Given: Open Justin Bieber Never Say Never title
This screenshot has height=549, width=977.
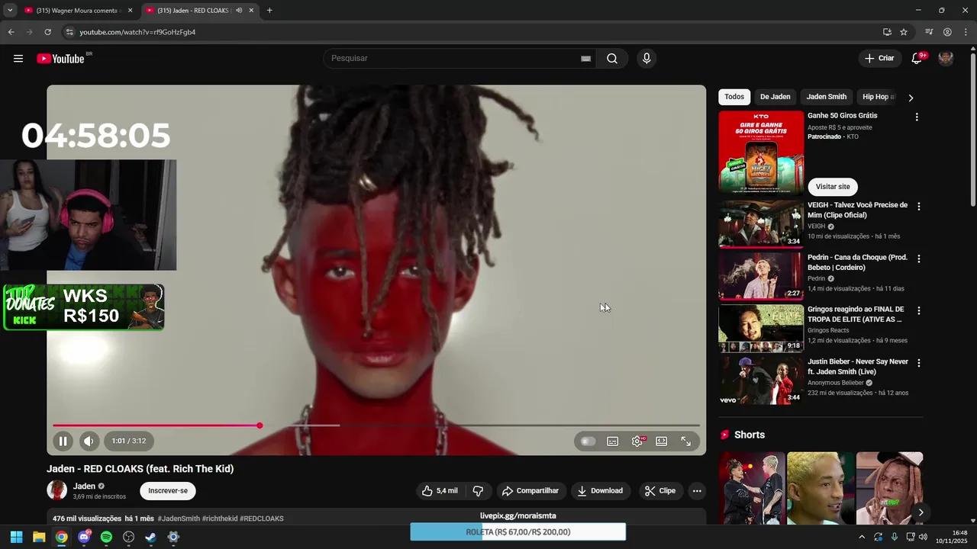Looking at the screenshot, I should (x=858, y=367).
